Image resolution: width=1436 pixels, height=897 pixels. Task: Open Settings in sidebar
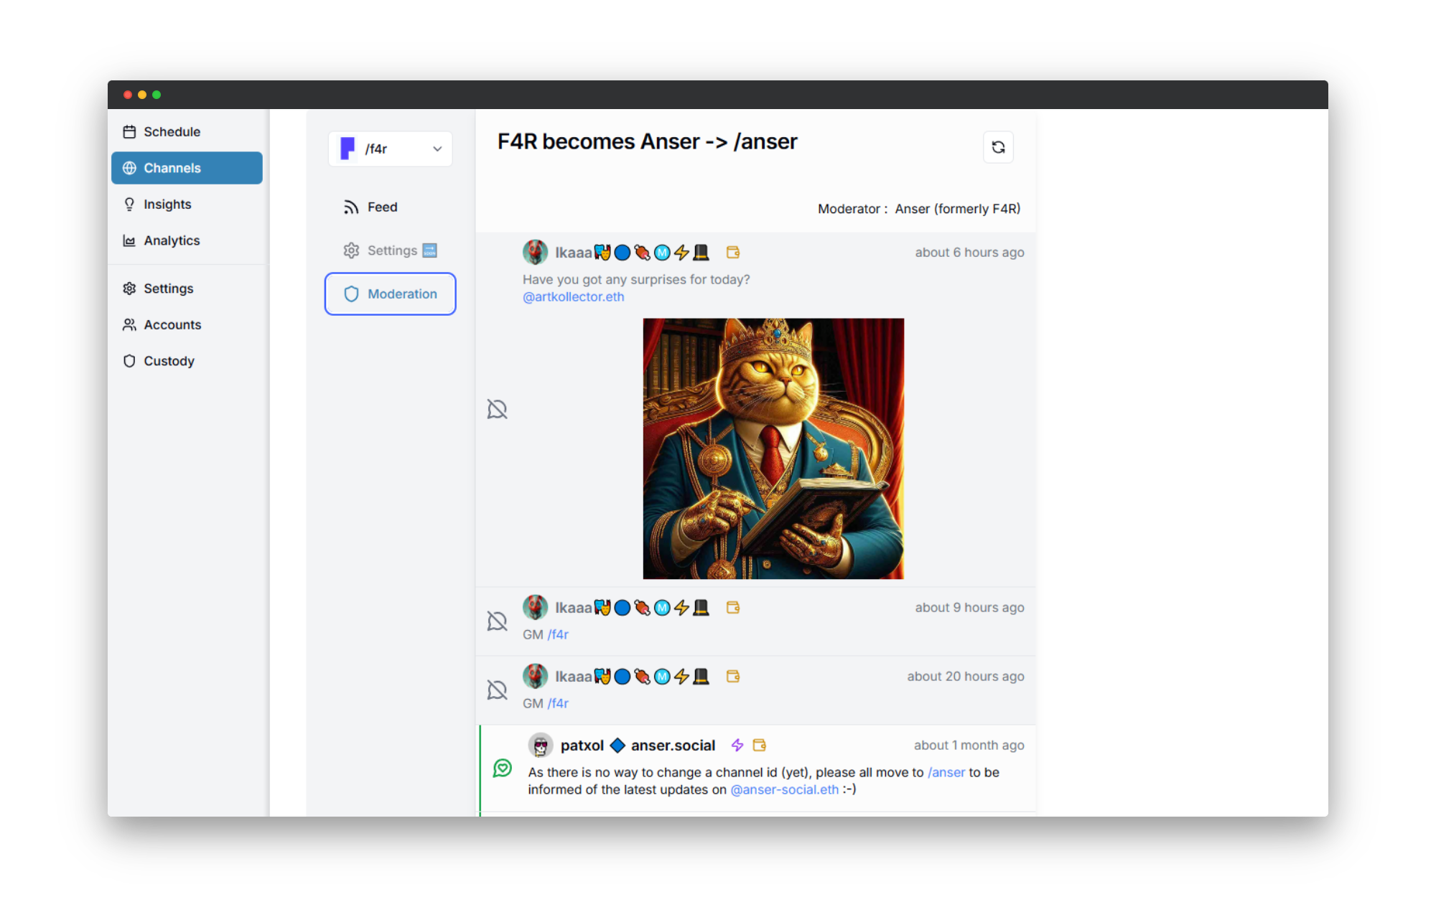[x=167, y=288]
